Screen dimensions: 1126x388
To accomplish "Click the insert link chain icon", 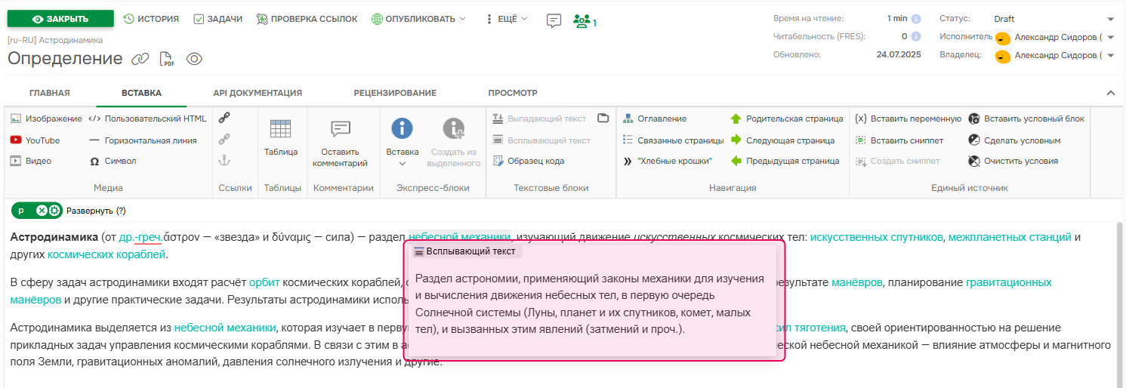I will tap(224, 118).
